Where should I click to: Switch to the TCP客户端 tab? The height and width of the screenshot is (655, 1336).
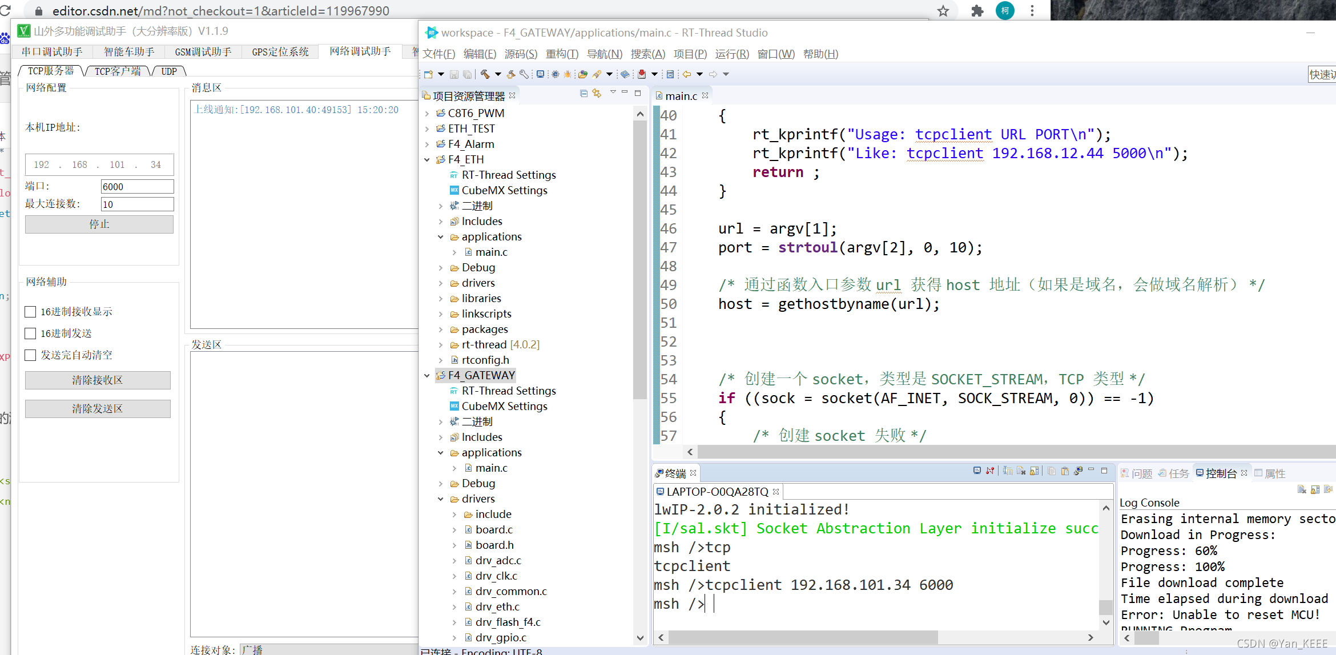point(118,71)
